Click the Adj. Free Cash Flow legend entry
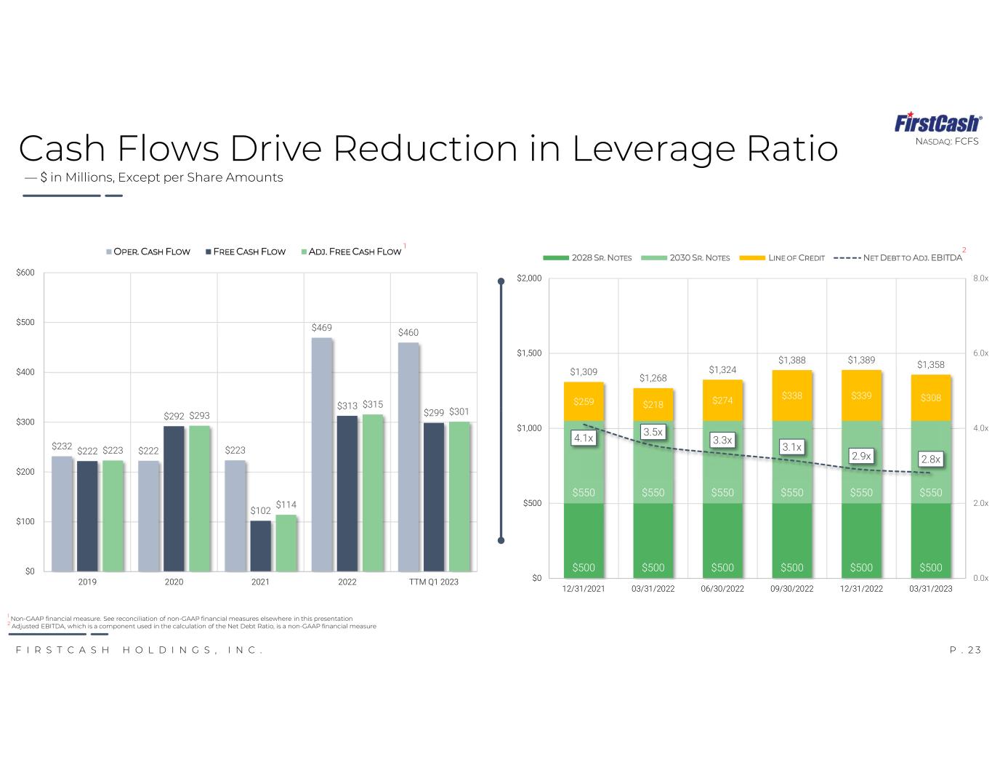The width and height of the screenshot is (992, 767). (350, 252)
